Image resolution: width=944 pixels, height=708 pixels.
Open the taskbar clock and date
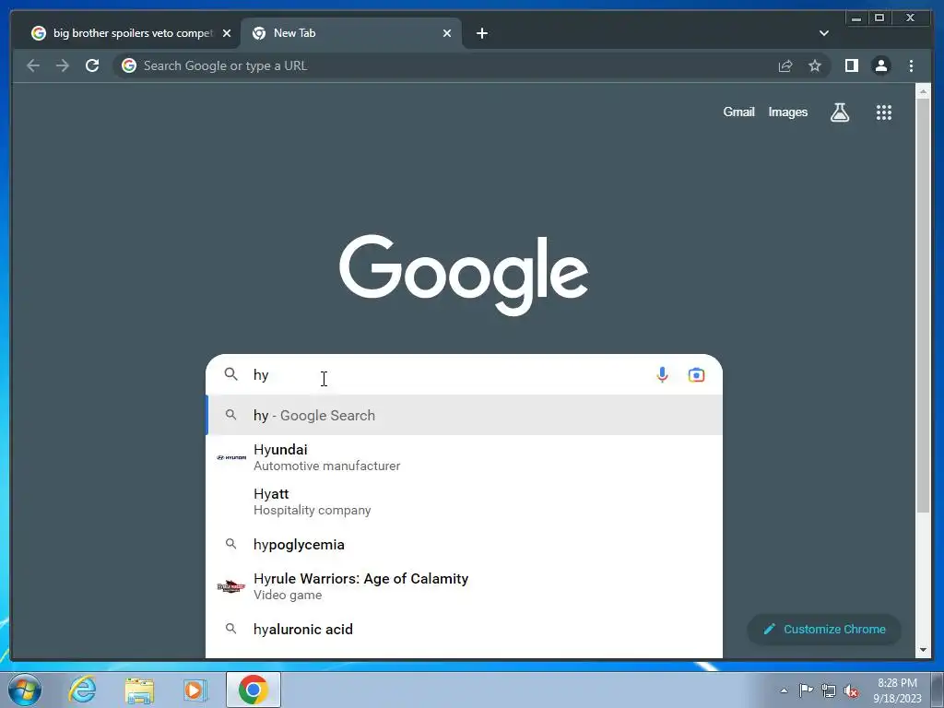[897, 690]
